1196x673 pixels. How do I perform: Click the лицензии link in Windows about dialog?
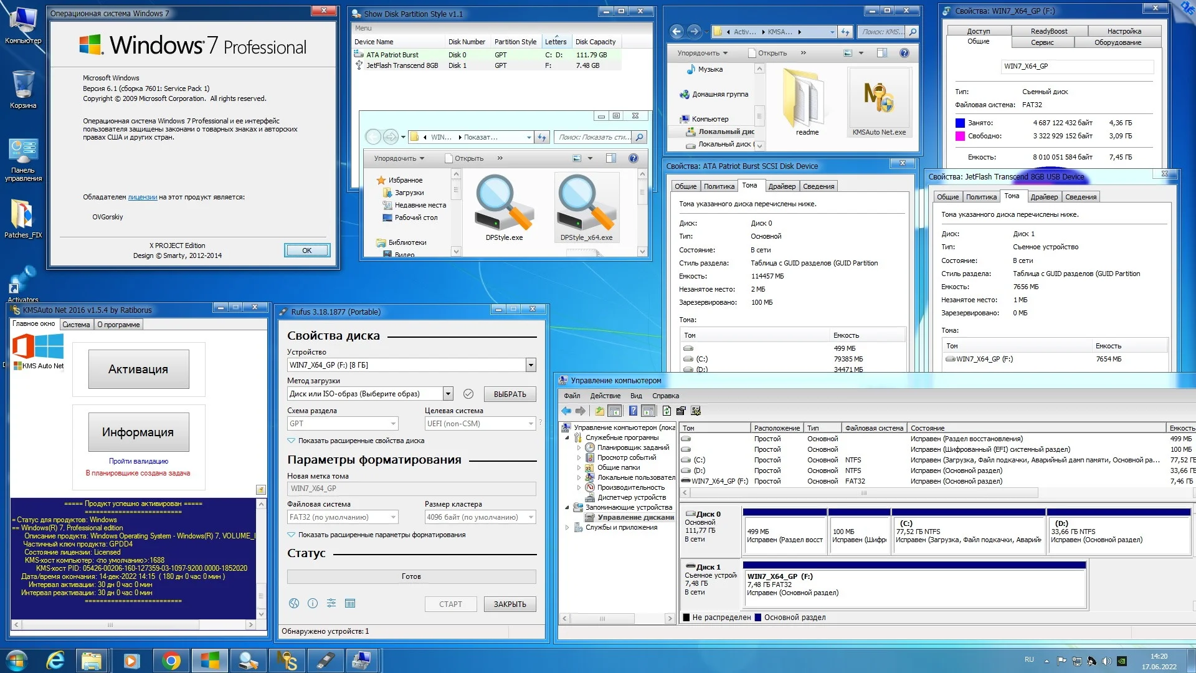pyautogui.click(x=142, y=197)
